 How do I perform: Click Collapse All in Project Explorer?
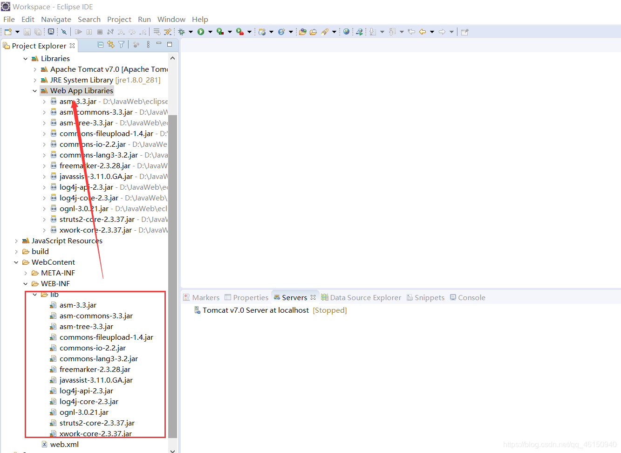click(x=100, y=44)
